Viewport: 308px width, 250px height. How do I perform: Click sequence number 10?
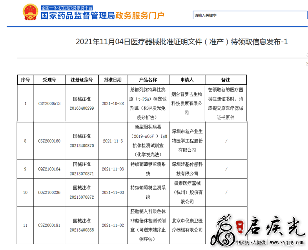[x=26, y=192]
